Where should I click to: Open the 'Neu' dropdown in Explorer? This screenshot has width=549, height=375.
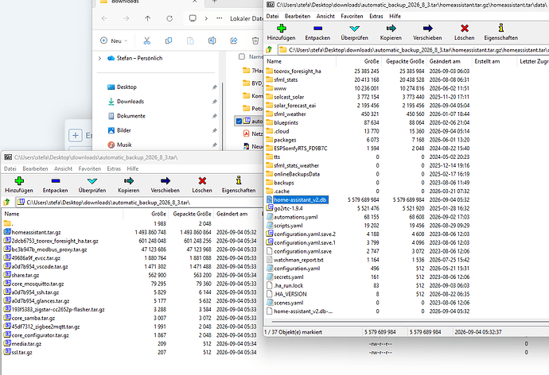tap(114, 41)
